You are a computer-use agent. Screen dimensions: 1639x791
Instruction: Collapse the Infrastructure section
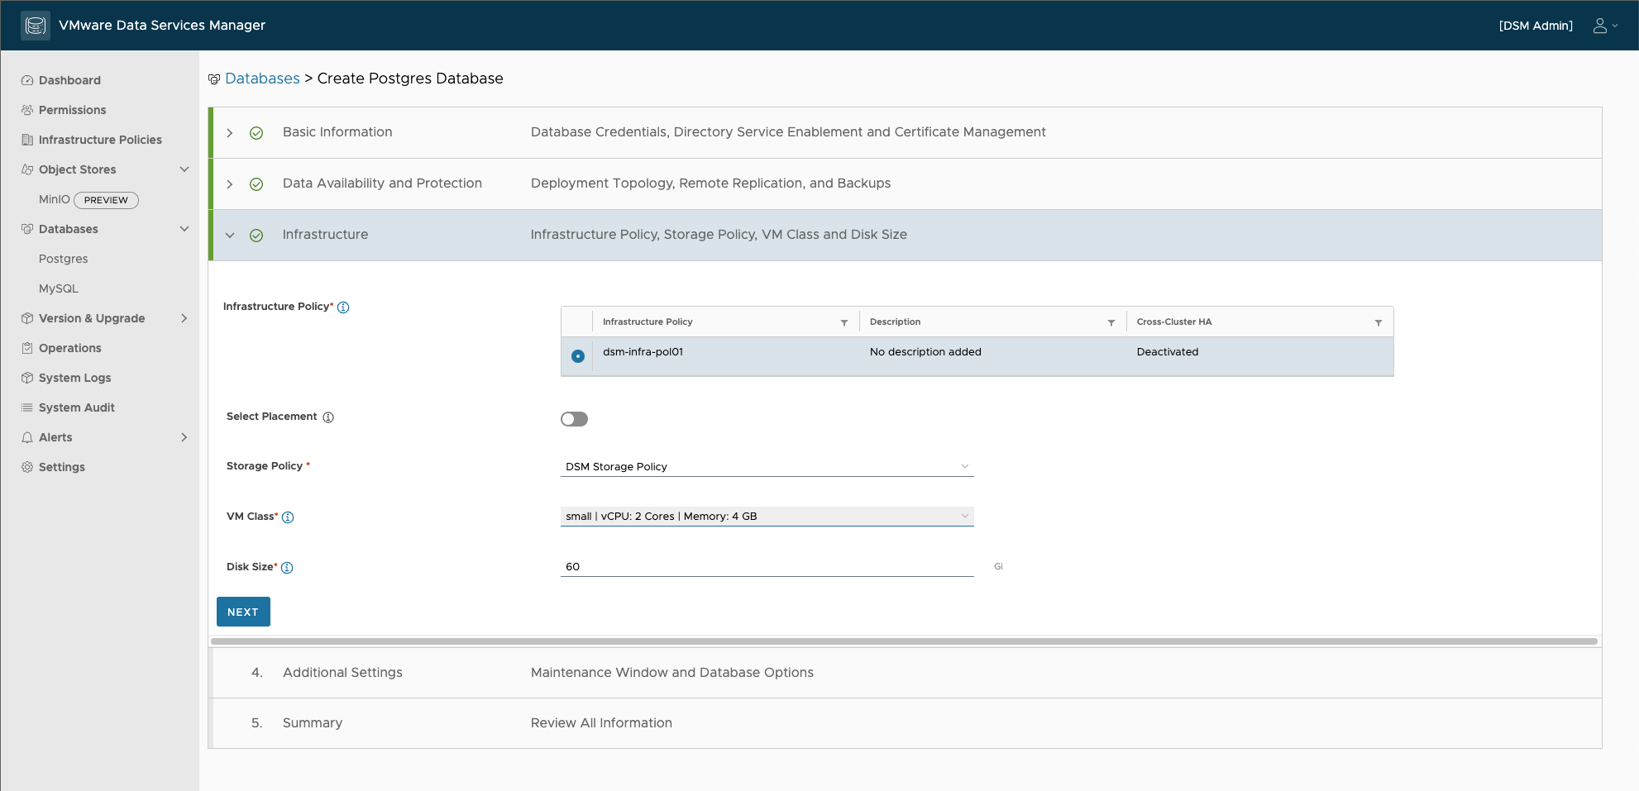[x=230, y=236]
